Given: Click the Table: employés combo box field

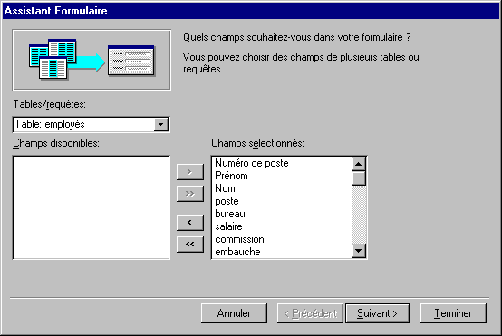Looking at the screenshot, I should pyautogui.click(x=91, y=124).
